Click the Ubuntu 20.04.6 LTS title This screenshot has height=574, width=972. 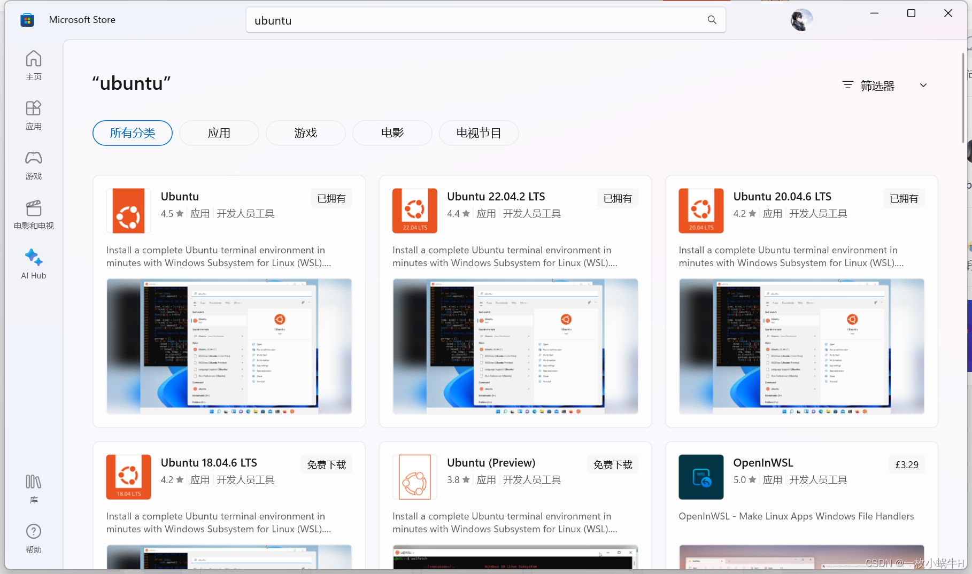[782, 197]
